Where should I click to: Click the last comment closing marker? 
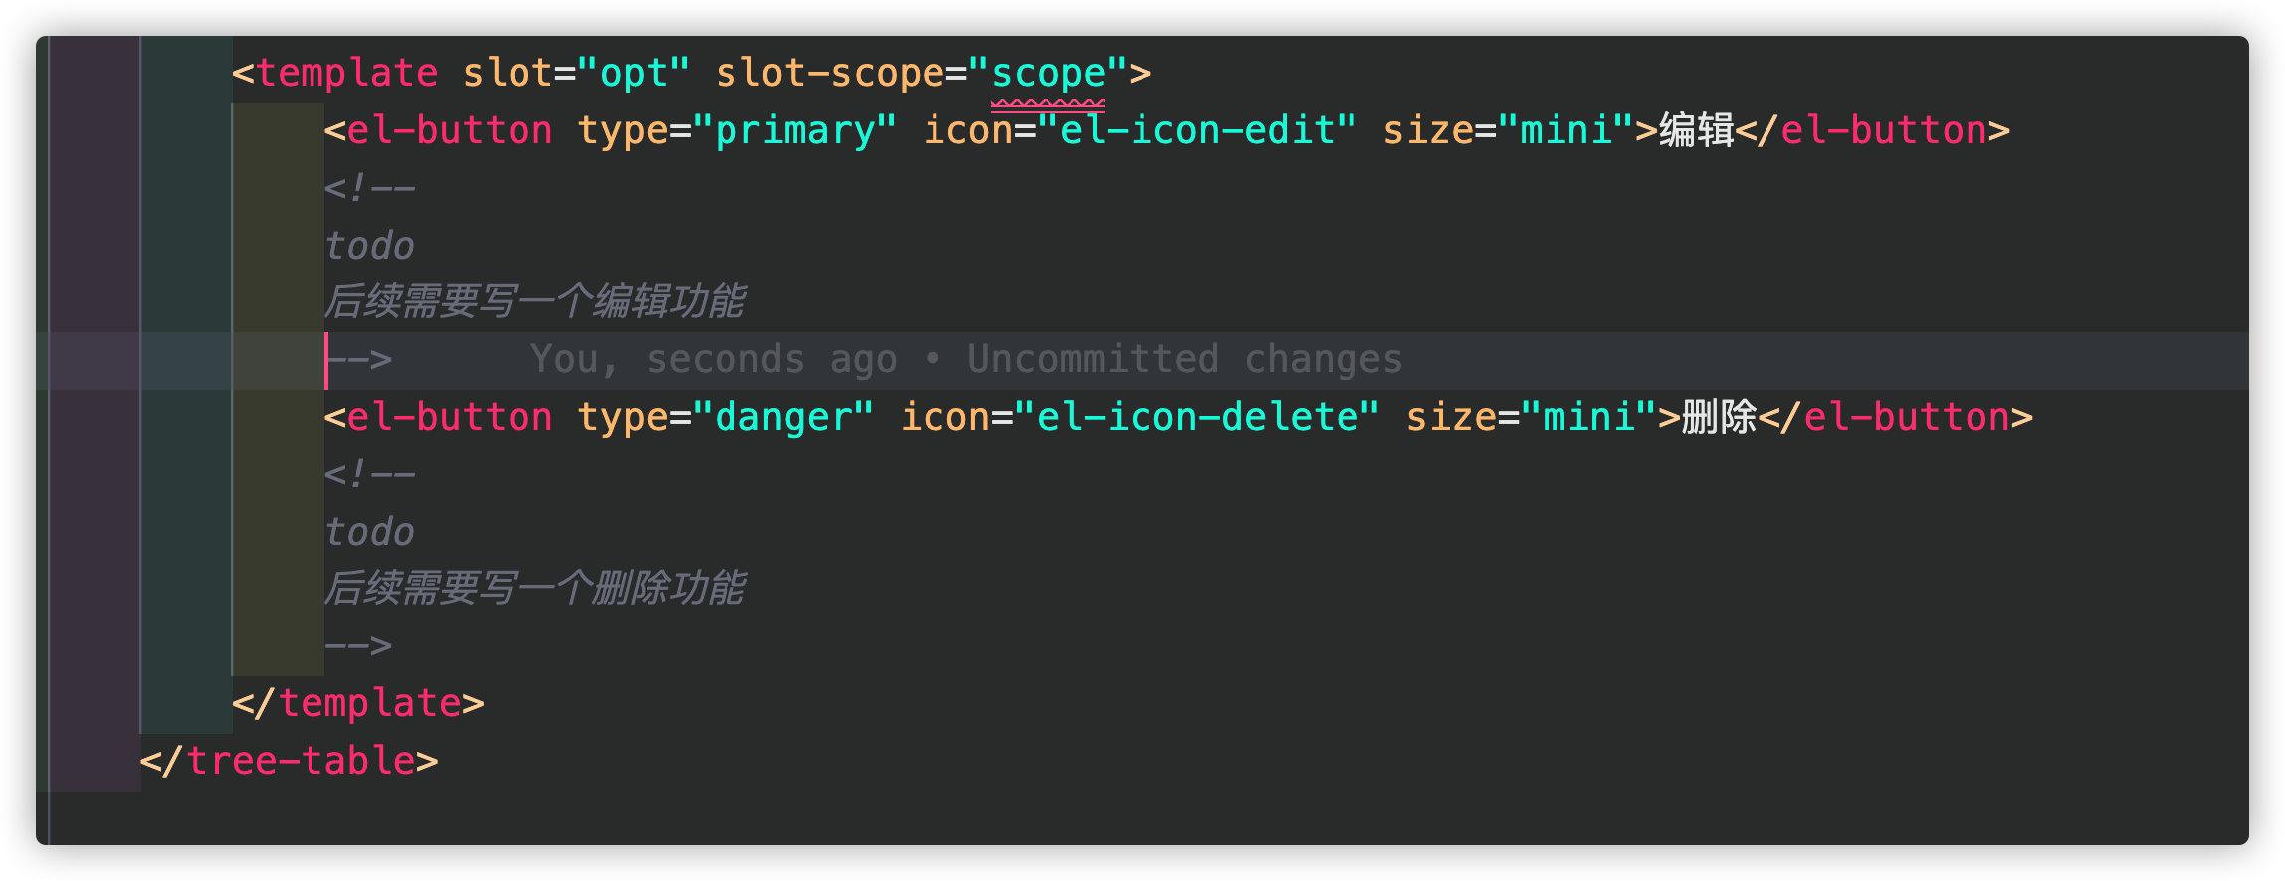pos(358,645)
